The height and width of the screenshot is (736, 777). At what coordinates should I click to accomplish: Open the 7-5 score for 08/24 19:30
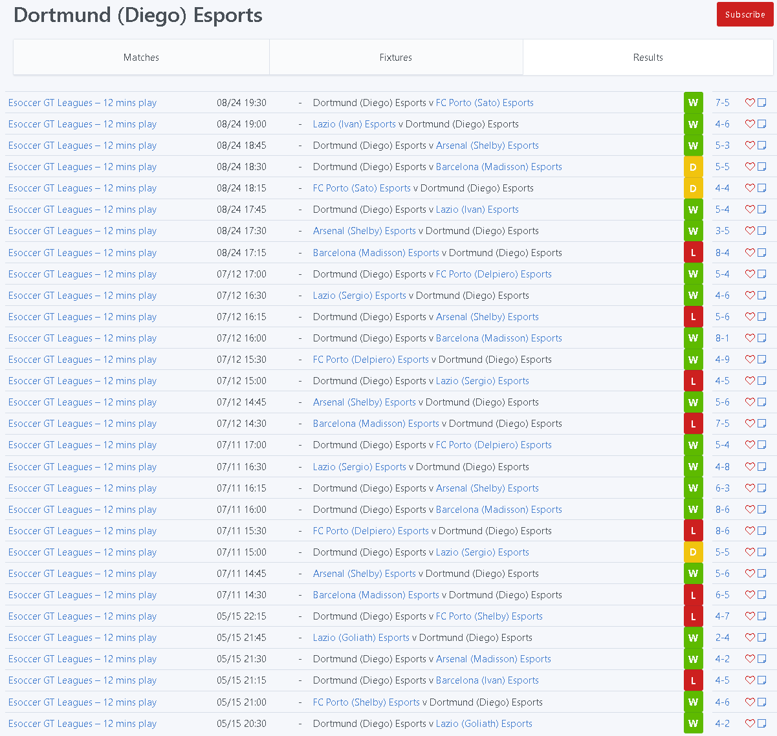pyautogui.click(x=722, y=103)
